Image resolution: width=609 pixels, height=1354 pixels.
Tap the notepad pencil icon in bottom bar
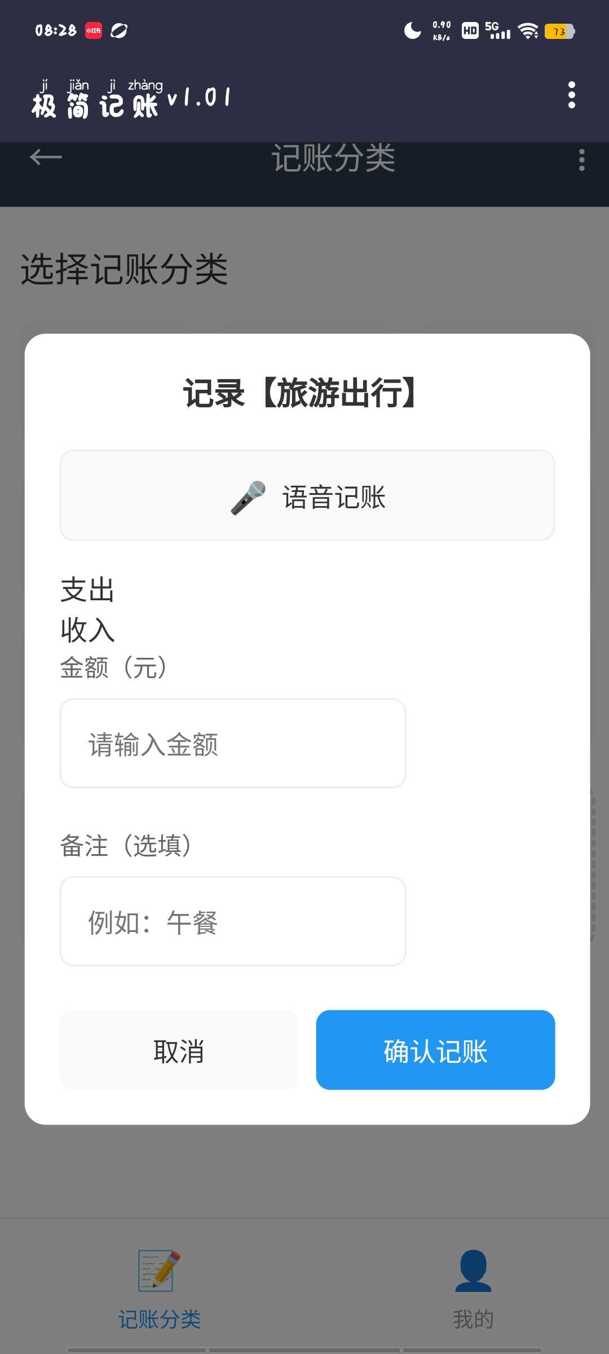click(x=159, y=1271)
